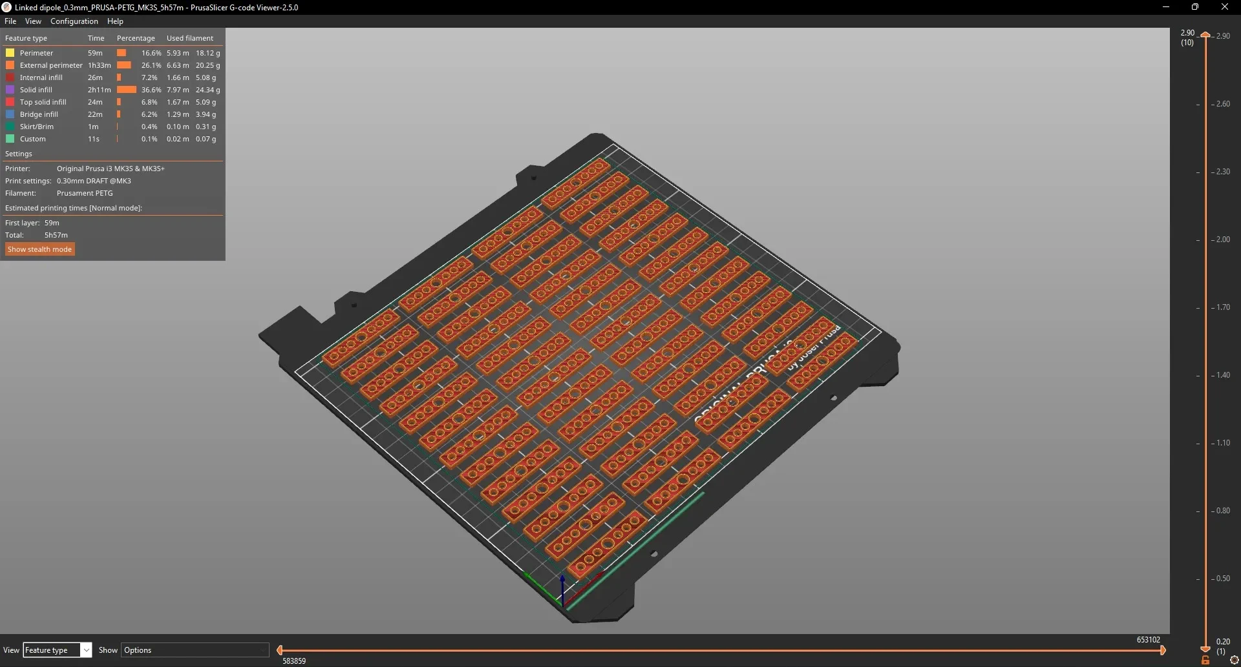Click the blue Bridge infill color swatch
1241x667 pixels.
click(x=10, y=114)
